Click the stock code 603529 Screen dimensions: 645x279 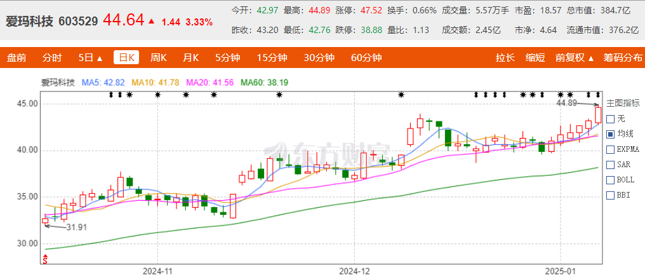78,22
